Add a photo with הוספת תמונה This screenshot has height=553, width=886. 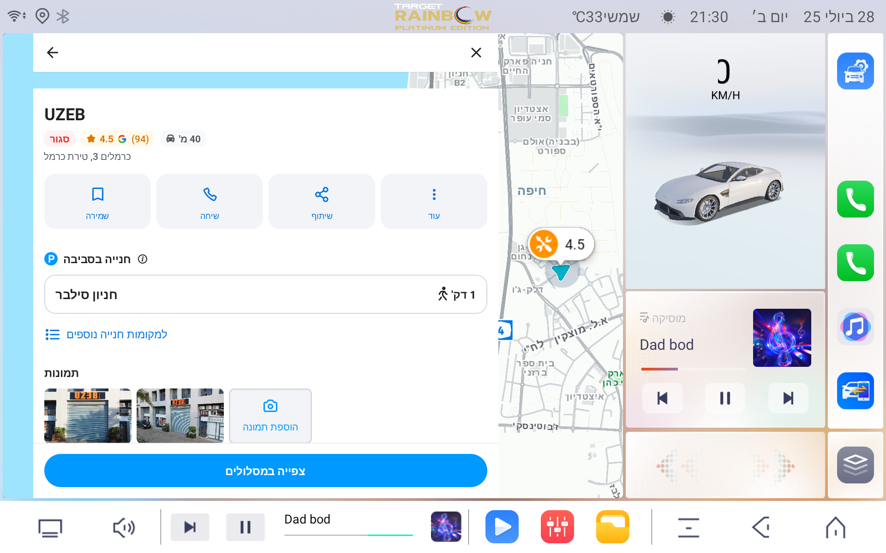(x=270, y=416)
